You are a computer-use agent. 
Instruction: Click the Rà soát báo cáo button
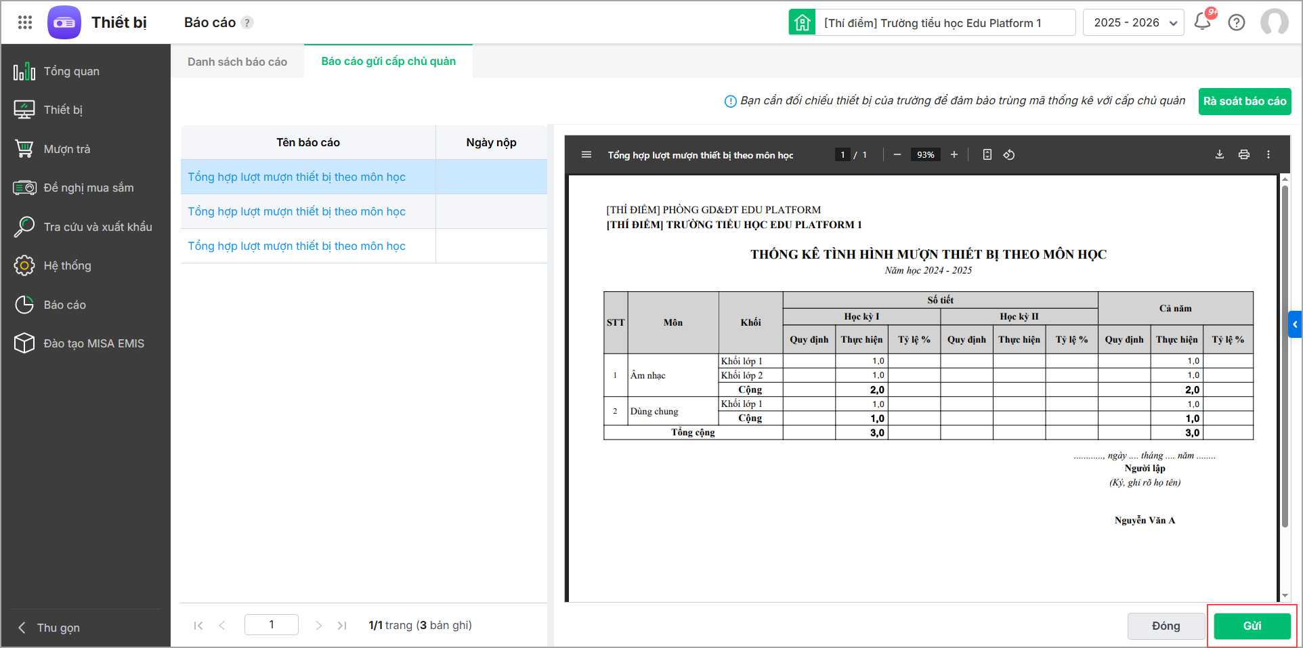coord(1244,101)
